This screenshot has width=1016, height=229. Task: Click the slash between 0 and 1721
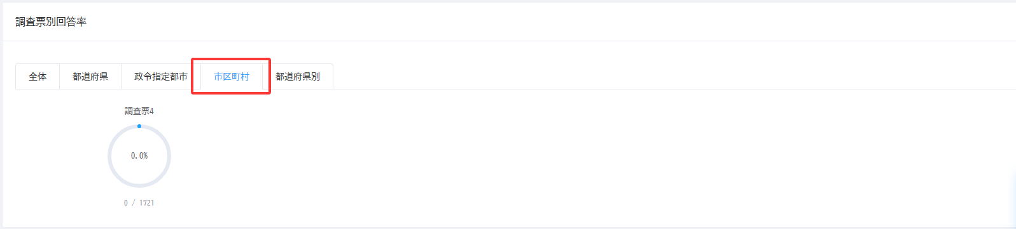134,203
